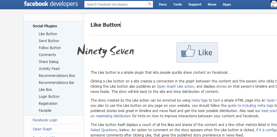Follow the meta tags link
The image size is (277, 137).
[x=199, y=100]
